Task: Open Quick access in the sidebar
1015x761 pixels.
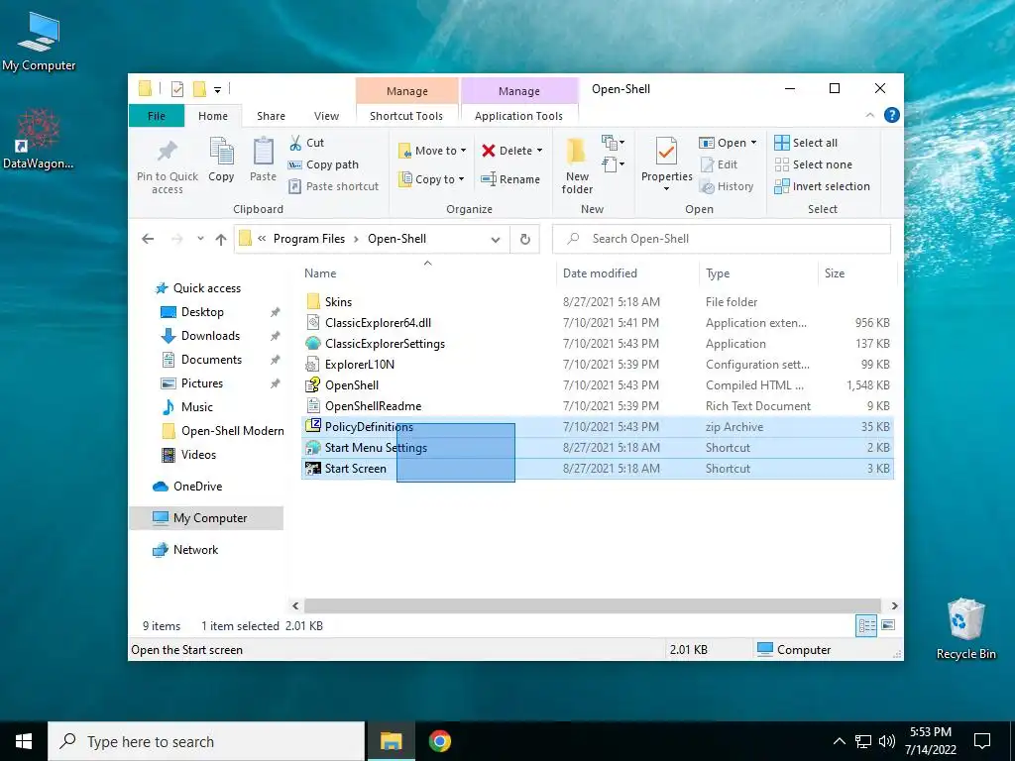Action: pyautogui.click(x=206, y=288)
